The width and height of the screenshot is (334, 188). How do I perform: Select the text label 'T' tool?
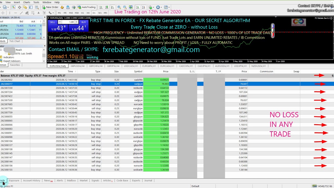[44, 13]
